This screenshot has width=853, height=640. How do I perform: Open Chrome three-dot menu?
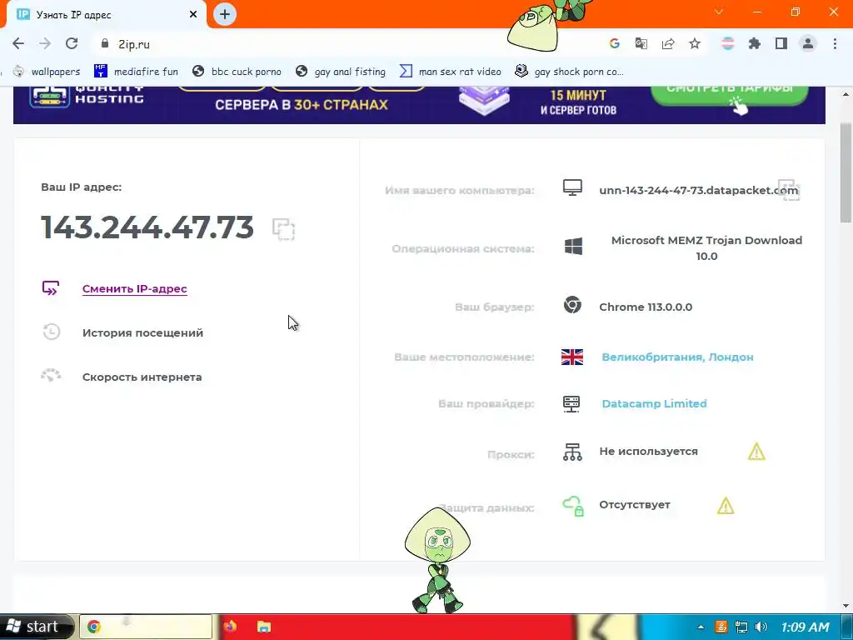pos(835,44)
